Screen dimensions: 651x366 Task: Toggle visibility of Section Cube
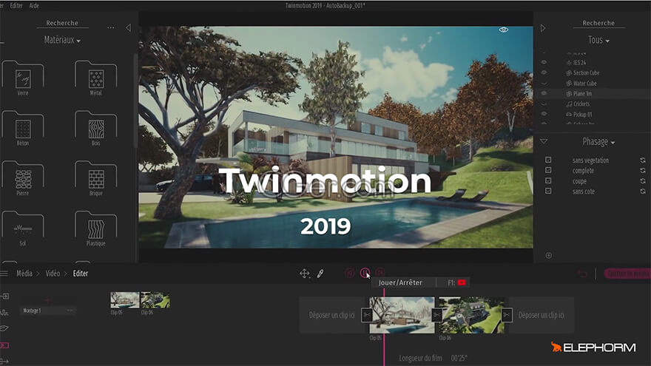tap(544, 72)
